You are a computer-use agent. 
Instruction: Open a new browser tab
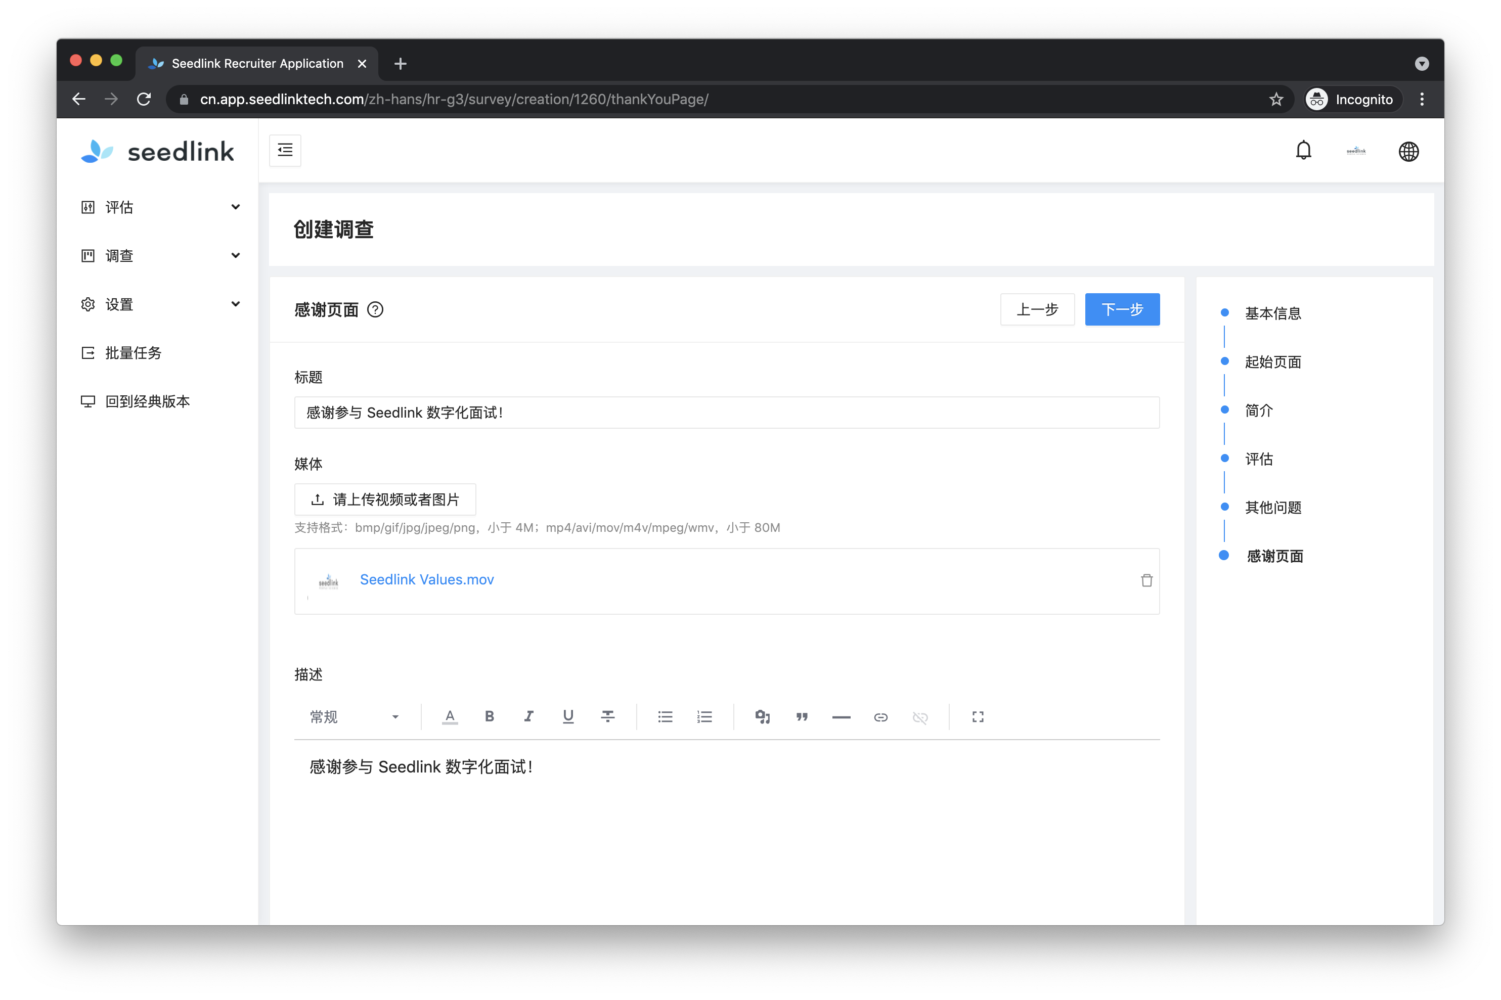(x=400, y=63)
